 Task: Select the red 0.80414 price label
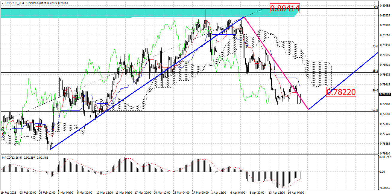285,9
